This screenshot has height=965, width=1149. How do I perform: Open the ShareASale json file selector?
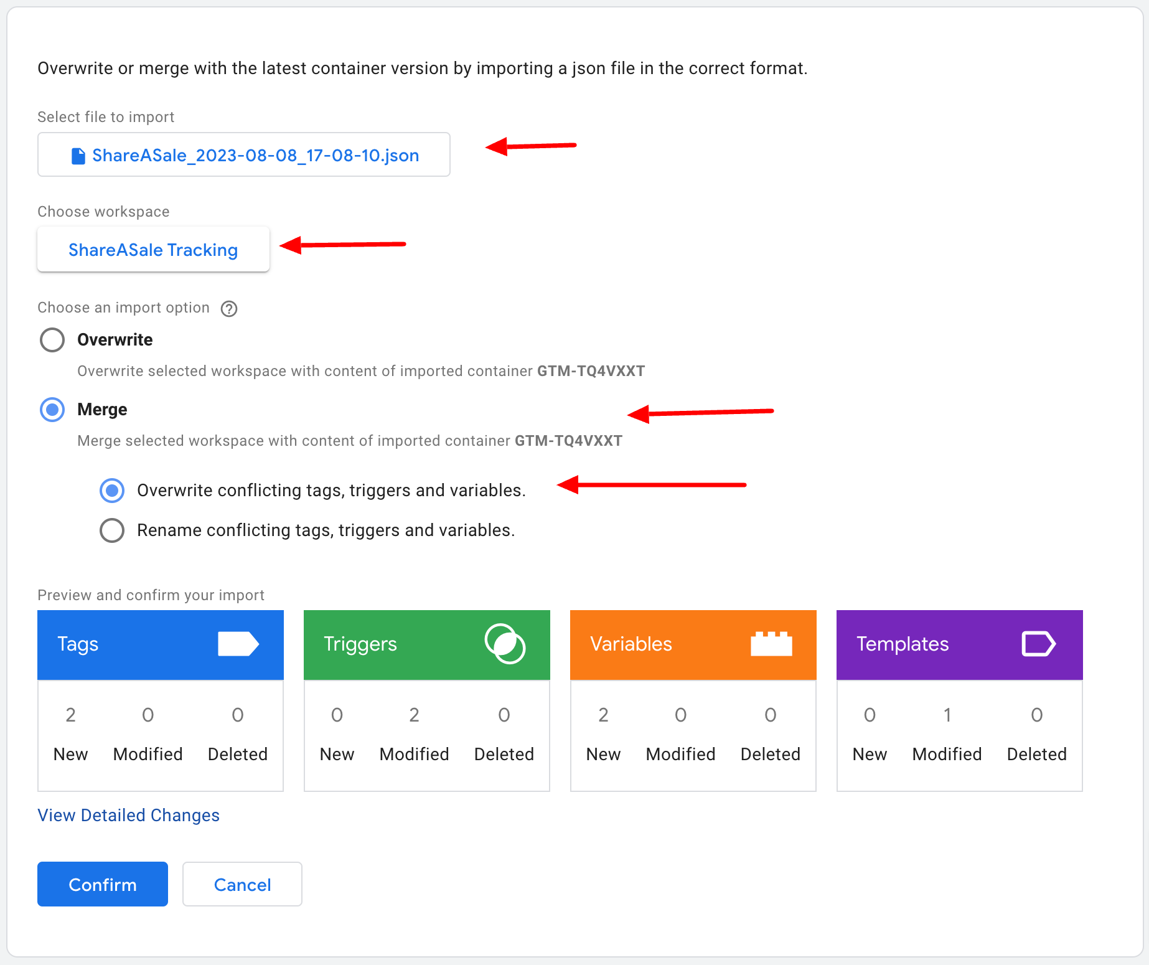coord(244,154)
